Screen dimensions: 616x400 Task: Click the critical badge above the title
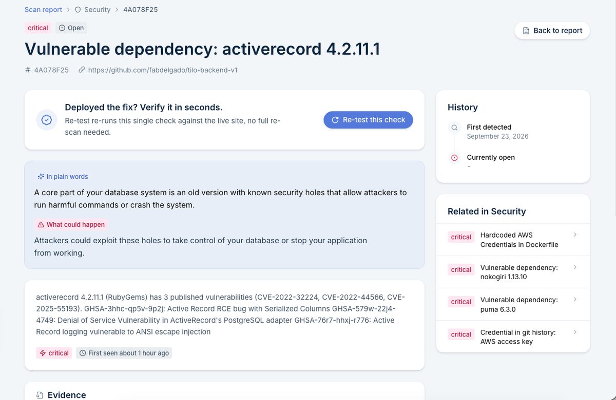click(38, 28)
